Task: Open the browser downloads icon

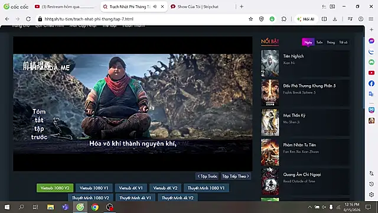Action: [335, 19]
